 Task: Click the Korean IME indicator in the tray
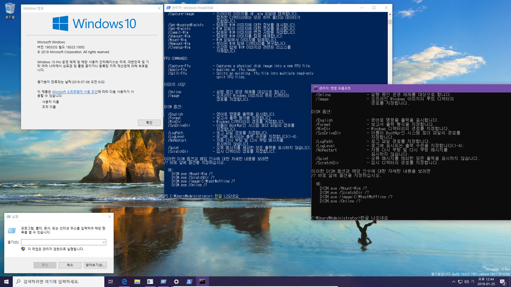click(473, 282)
